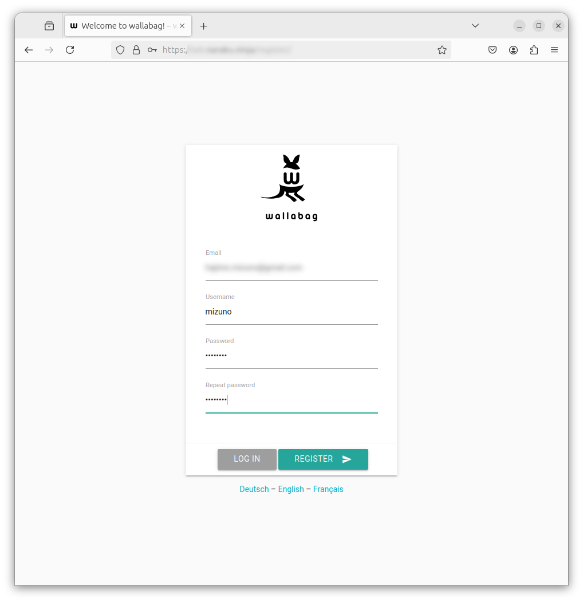Reload the current page
The image size is (583, 602).
70,50
